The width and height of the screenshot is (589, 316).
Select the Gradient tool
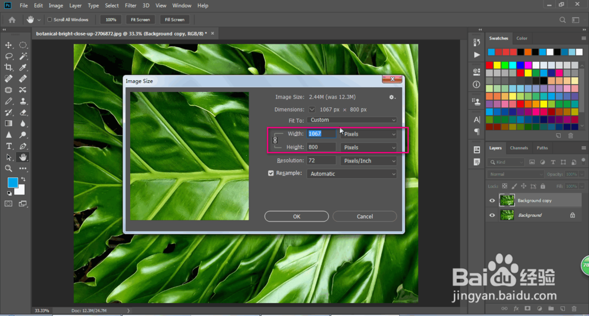pyautogui.click(x=8, y=123)
